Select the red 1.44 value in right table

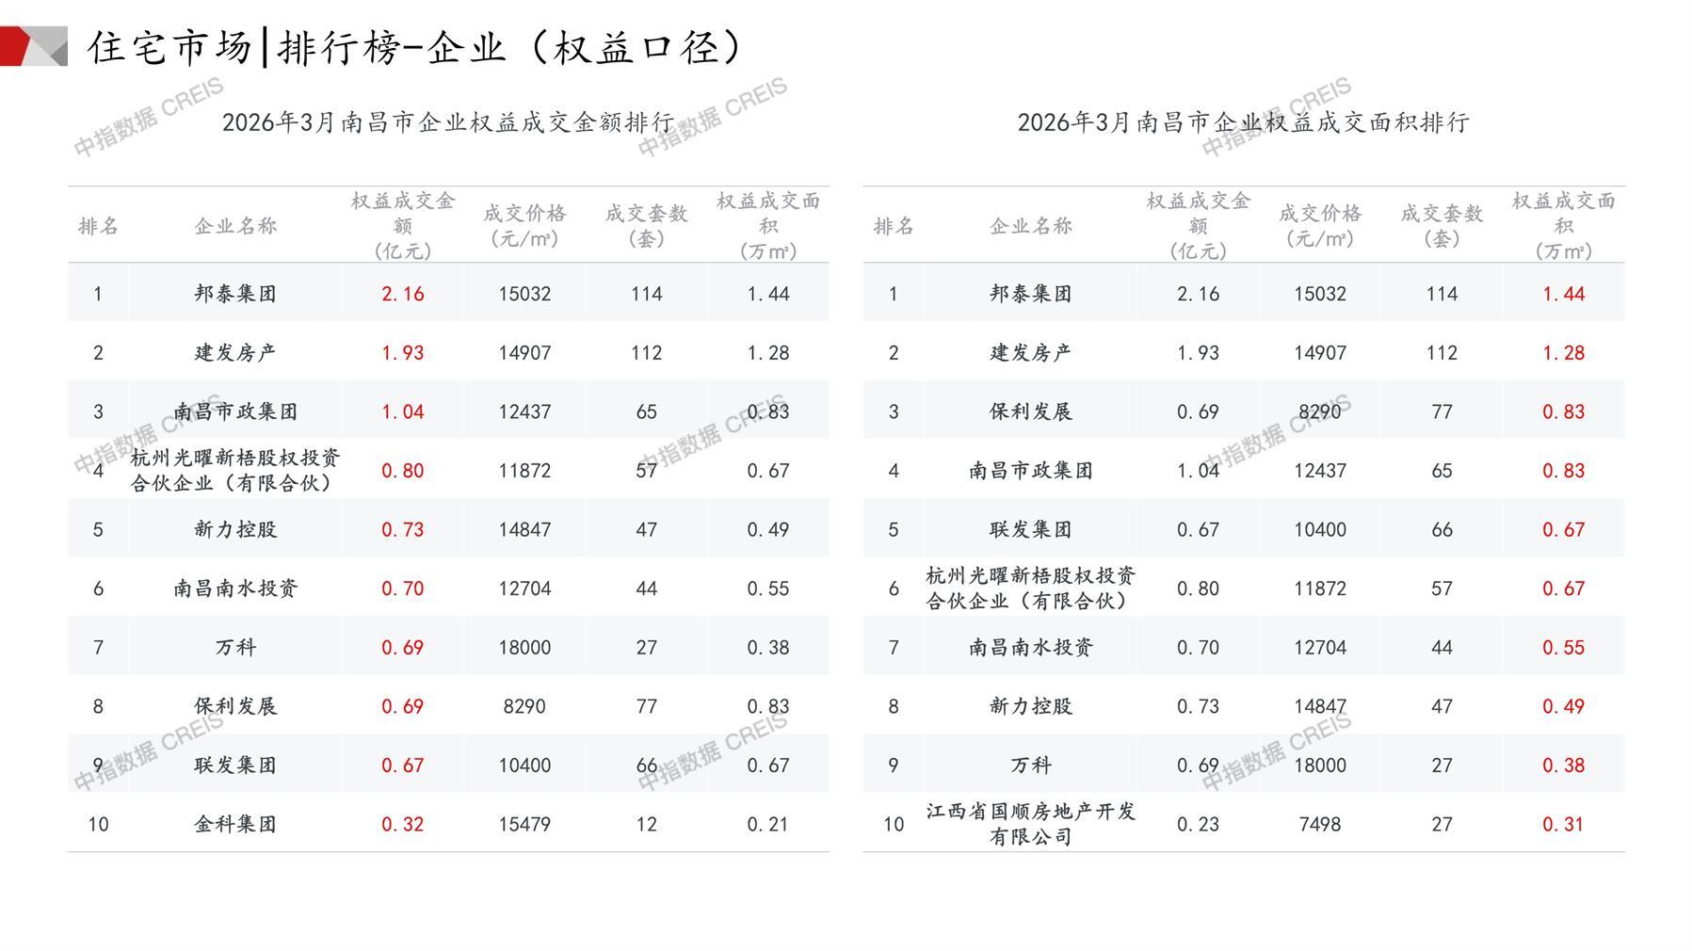1563,294
